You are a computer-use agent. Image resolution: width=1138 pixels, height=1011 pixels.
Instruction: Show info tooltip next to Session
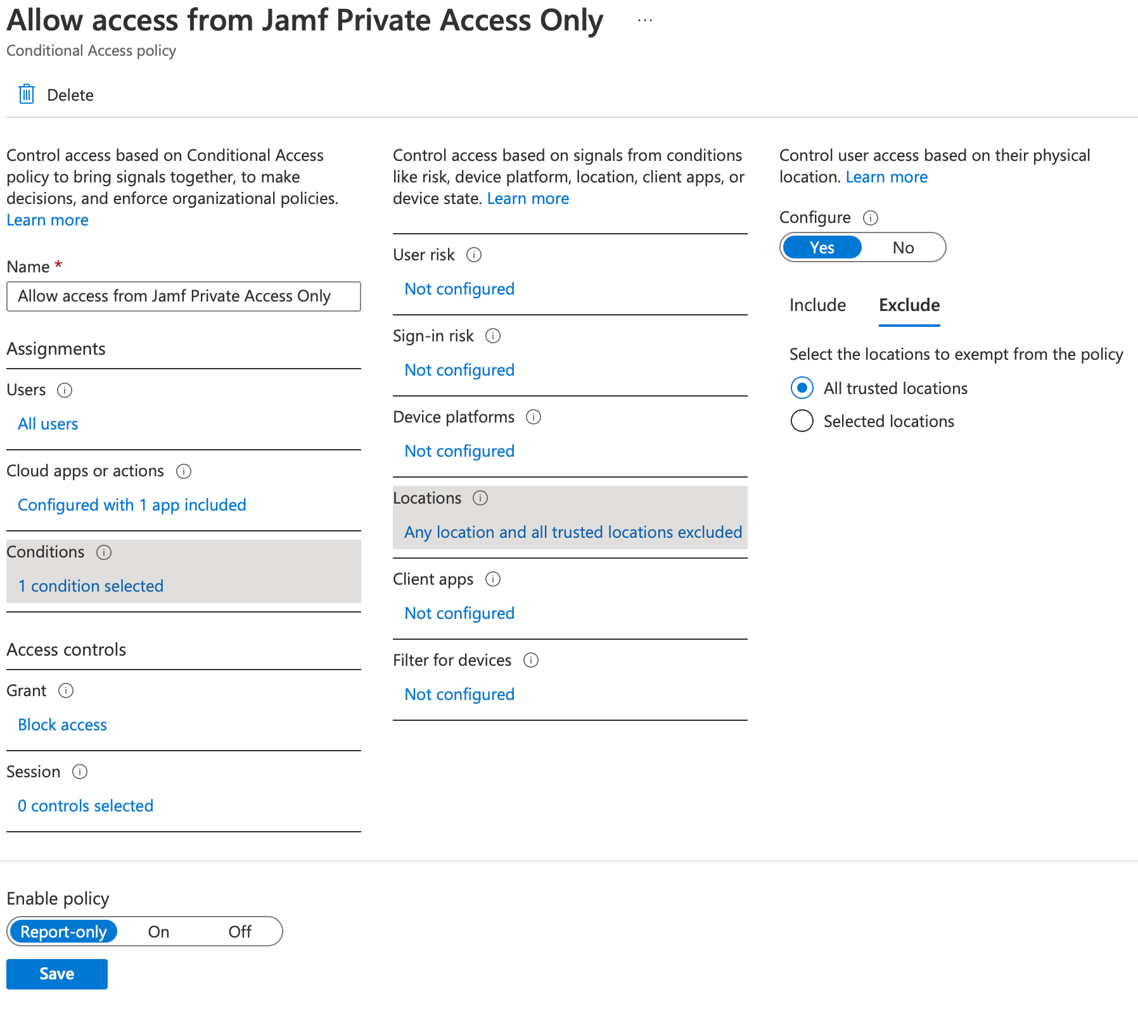coord(80,771)
